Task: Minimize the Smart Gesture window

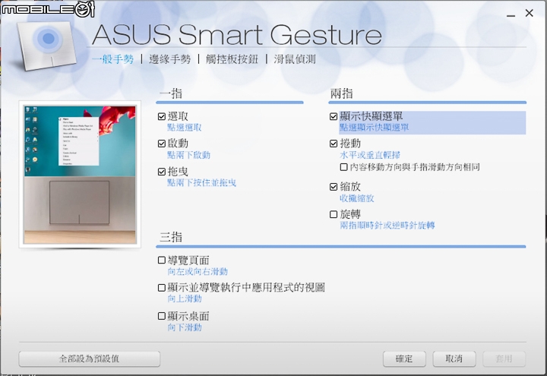Action: click(511, 15)
